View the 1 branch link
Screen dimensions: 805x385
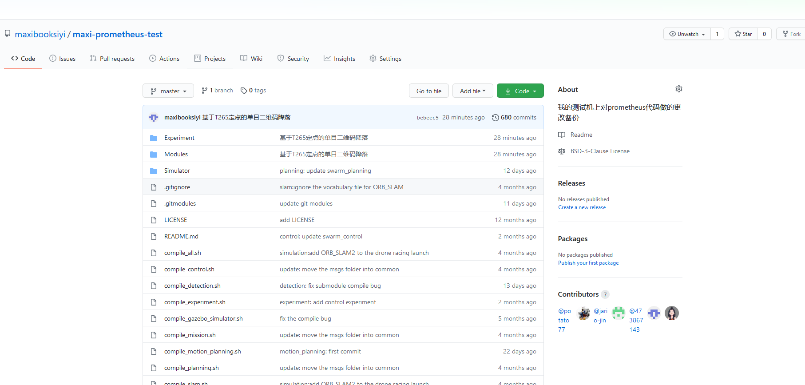click(x=217, y=91)
